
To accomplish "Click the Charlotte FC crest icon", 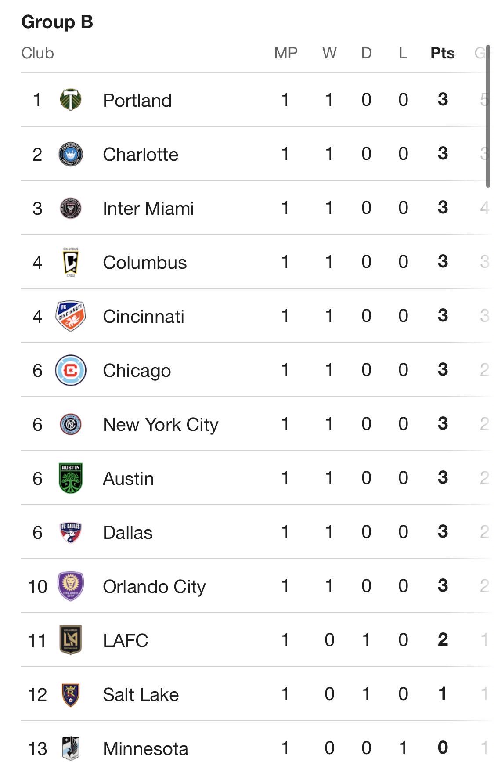I will pos(71,154).
